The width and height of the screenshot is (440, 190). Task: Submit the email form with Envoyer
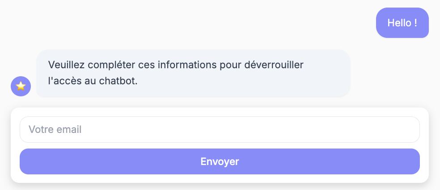coord(220,161)
